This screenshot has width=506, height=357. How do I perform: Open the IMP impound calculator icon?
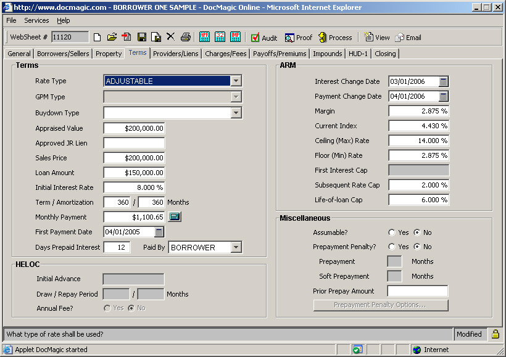pos(235,37)
